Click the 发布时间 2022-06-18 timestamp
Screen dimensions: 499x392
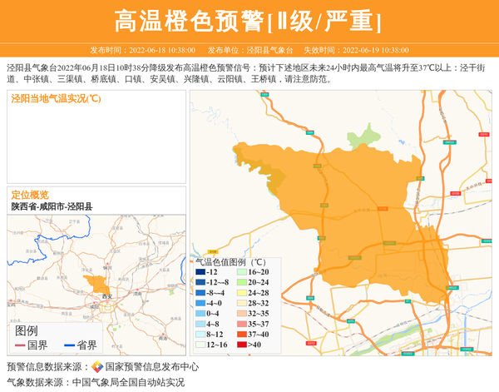(143, 50)
